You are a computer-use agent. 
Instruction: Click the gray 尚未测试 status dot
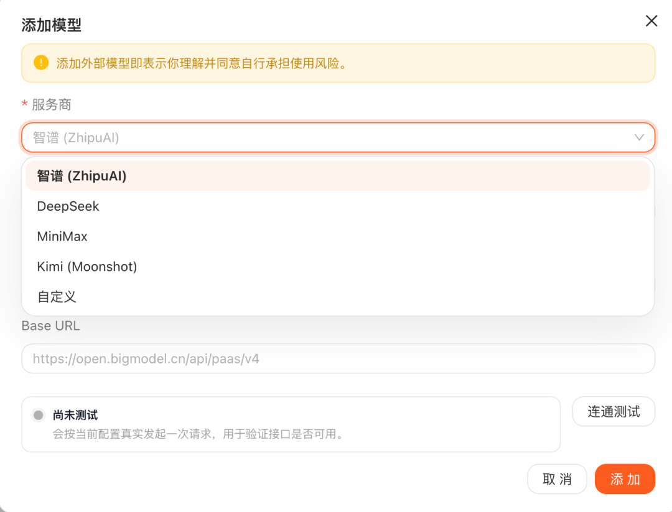point(39,415)
